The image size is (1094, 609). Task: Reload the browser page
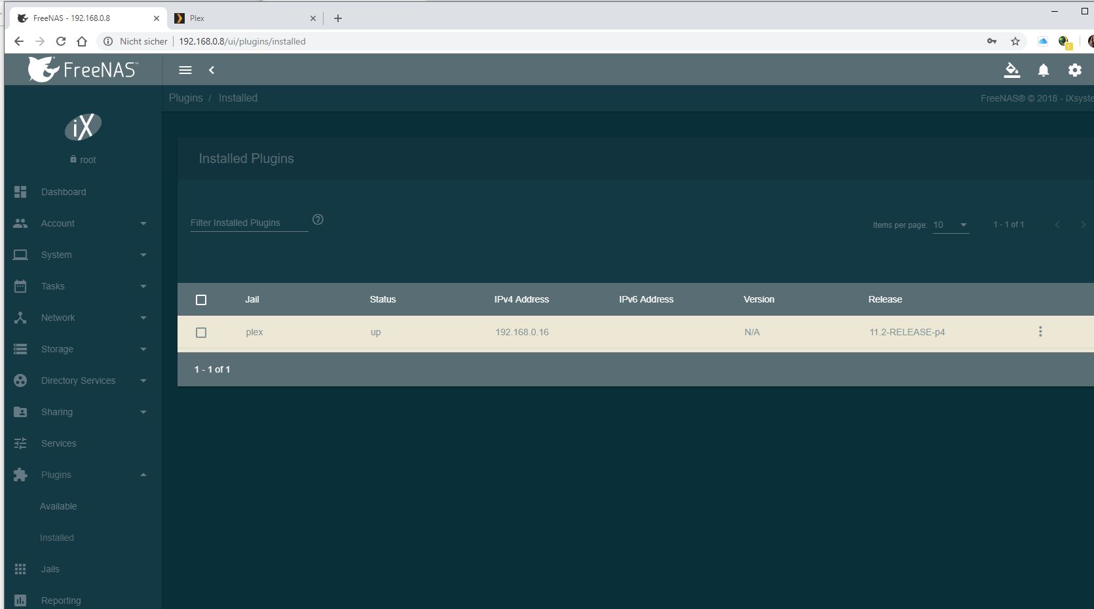(x=61, y=41)
